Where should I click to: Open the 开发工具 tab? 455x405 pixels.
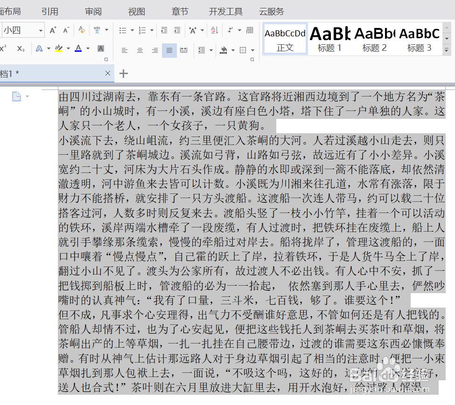226,12
